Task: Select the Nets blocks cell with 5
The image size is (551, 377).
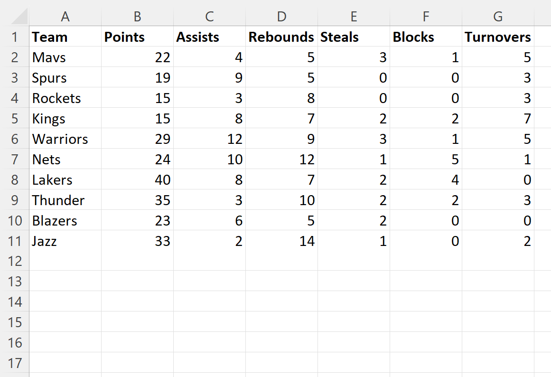Action: tap(426, 160)
